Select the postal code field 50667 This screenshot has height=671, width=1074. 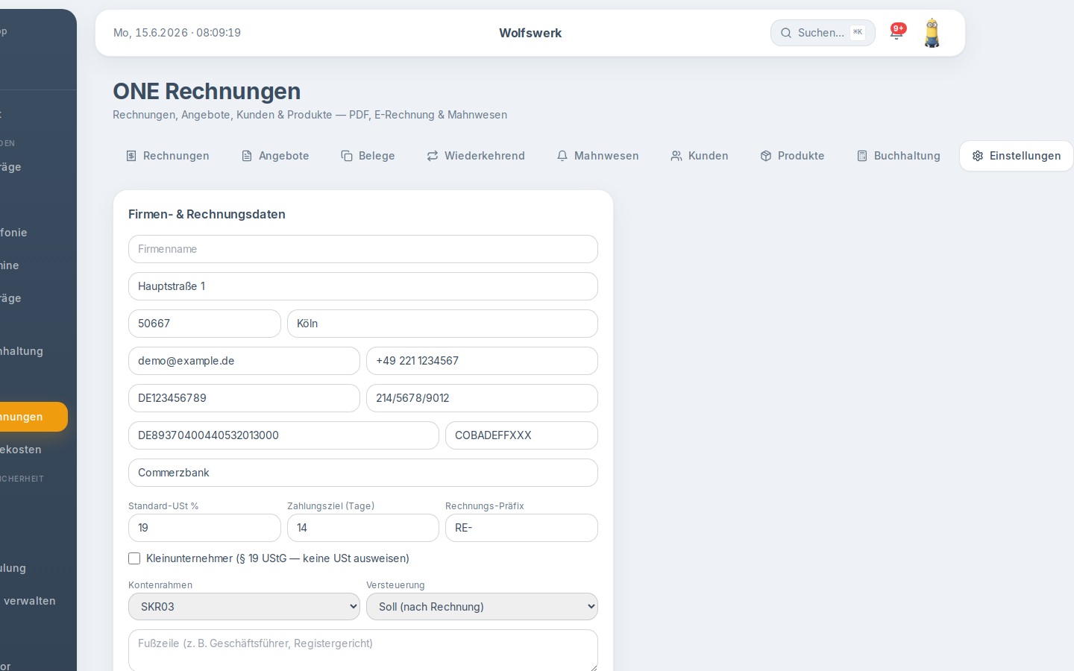[204, 324]
